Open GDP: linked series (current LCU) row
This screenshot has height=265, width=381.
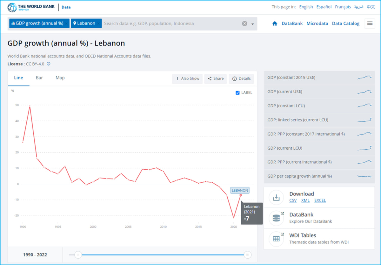319,120
